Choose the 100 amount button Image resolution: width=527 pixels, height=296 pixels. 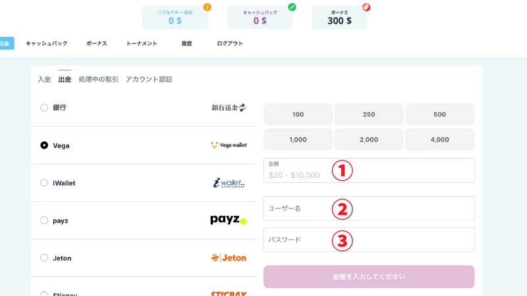(x=298, y=114)
